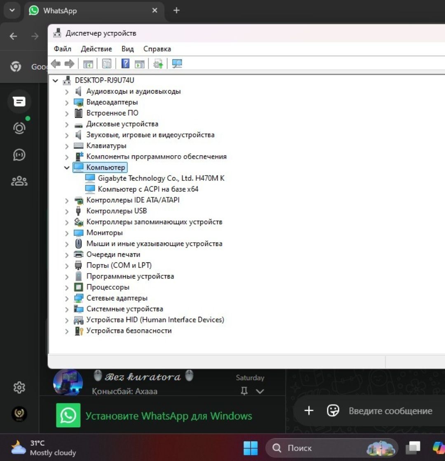Open WhatsApp Channels sidebar icon

(x=19, y=154)
